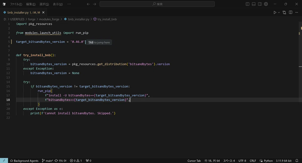
Task: Select the bnb_installer.py editor tab
Action: [x=23, y=12]
